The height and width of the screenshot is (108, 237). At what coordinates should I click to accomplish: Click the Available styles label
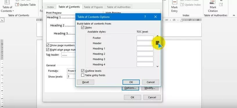[x=97, y=32]
